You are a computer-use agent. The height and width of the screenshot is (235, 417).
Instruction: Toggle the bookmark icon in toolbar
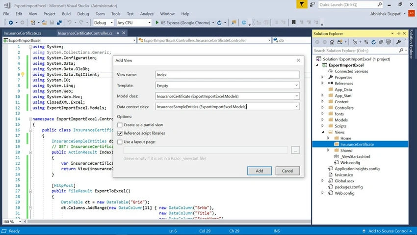(x=293, y=23)
